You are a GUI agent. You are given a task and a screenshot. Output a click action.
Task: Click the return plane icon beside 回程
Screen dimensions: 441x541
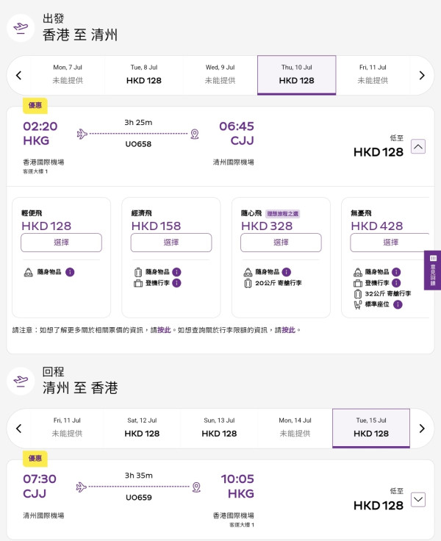point(21,381)
